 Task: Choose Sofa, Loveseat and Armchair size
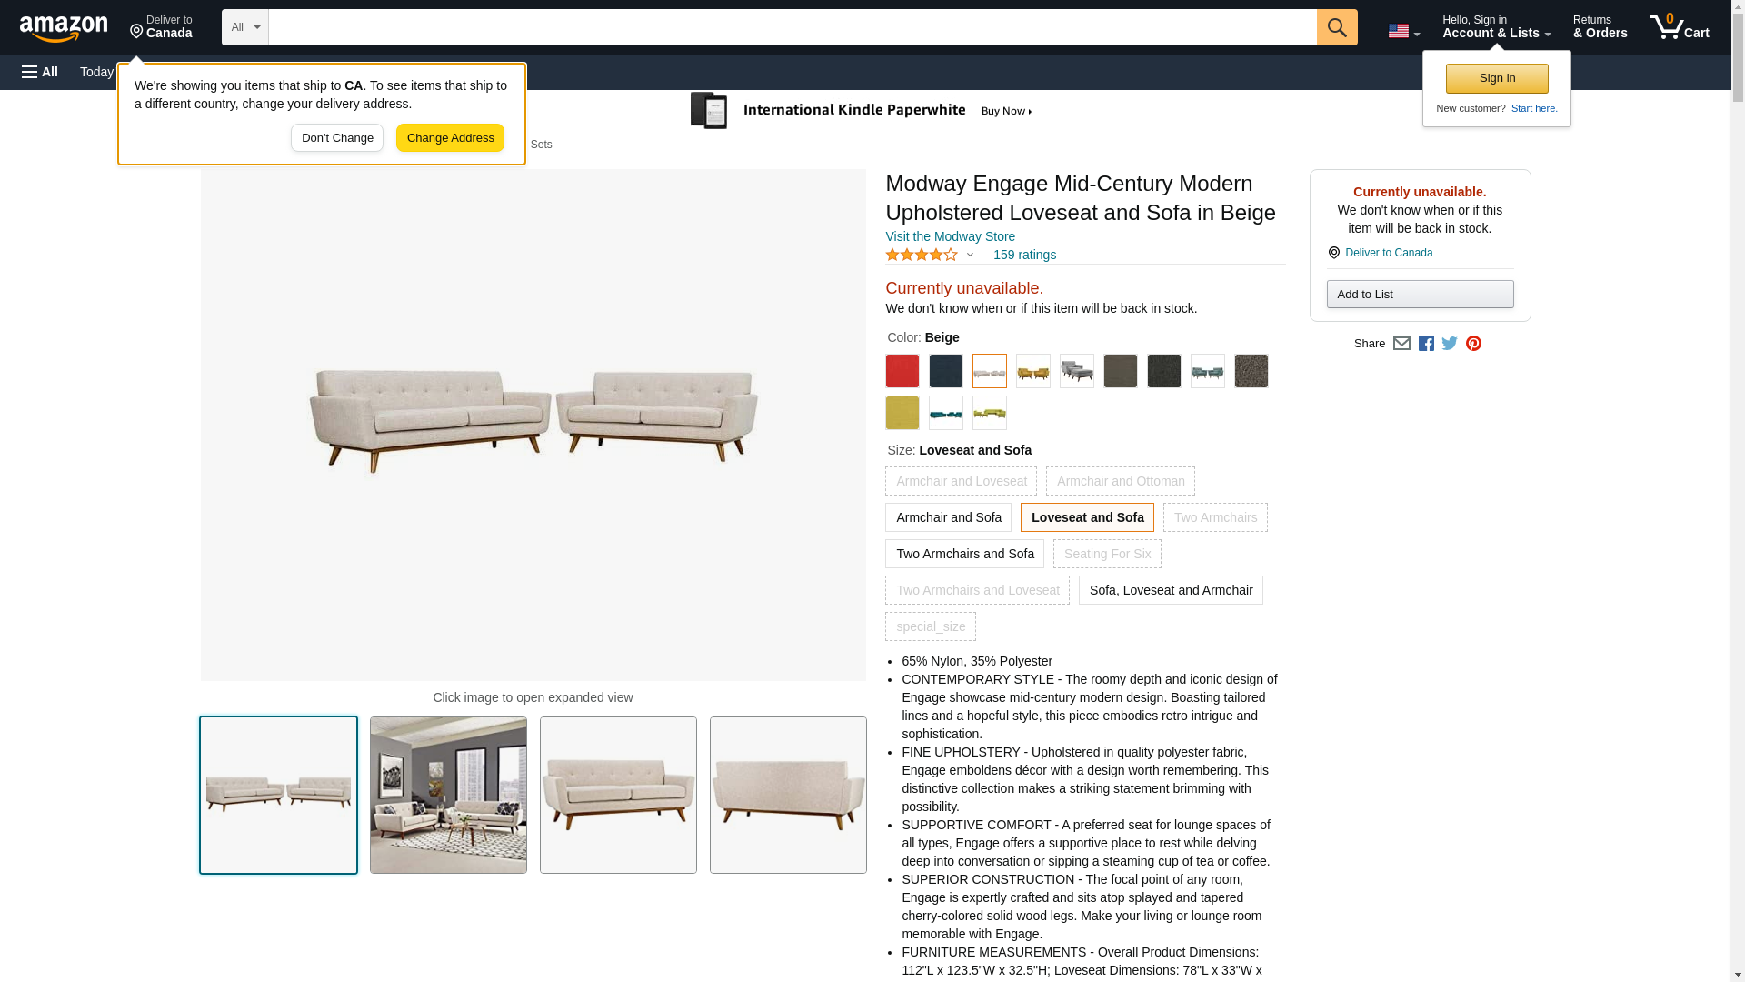click(1171, 590)
